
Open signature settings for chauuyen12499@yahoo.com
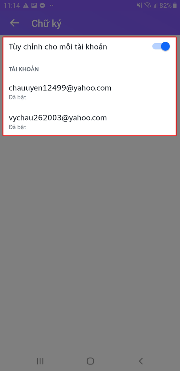click(90, 91)
